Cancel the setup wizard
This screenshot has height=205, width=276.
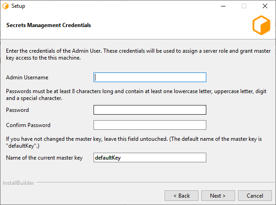tap(255, 195)
